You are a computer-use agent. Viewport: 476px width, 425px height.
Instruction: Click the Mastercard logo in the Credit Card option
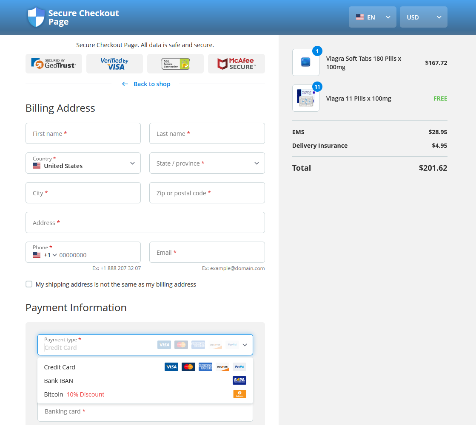click(188, 367)
